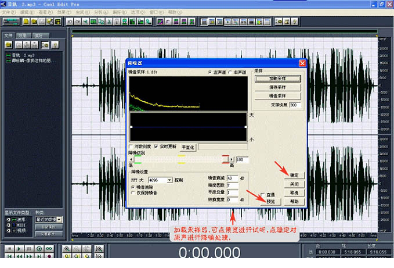Click the multitrack view switch icon
394x268 pixels.
point(11,22)
